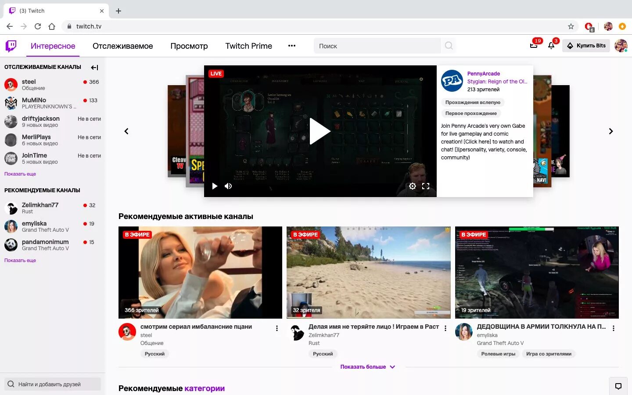
Task: Click steel avatar under first stream card
Action: point(127,332)
